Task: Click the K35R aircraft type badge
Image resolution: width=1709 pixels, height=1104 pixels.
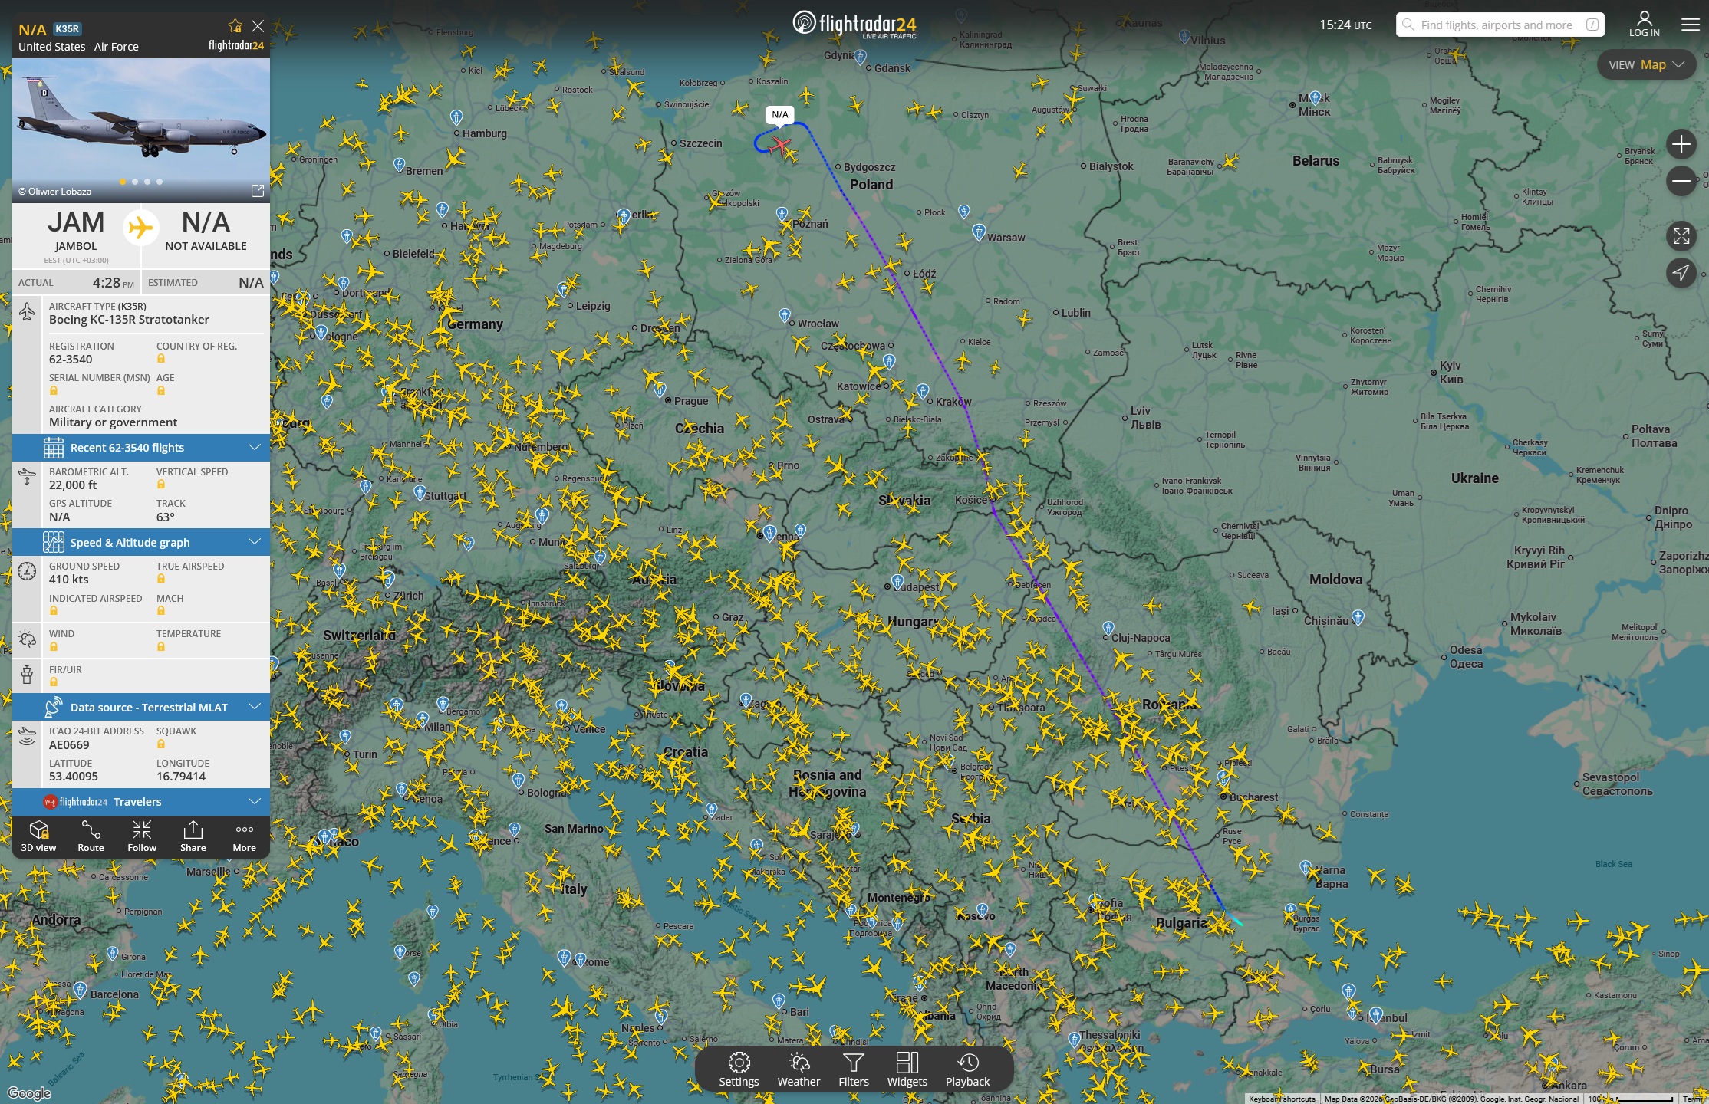Action: click(x=68, y=29)
